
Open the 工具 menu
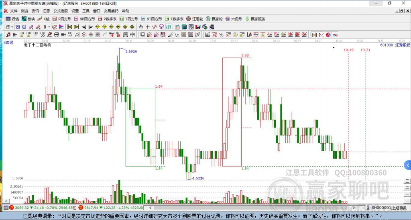click(86, 11)
